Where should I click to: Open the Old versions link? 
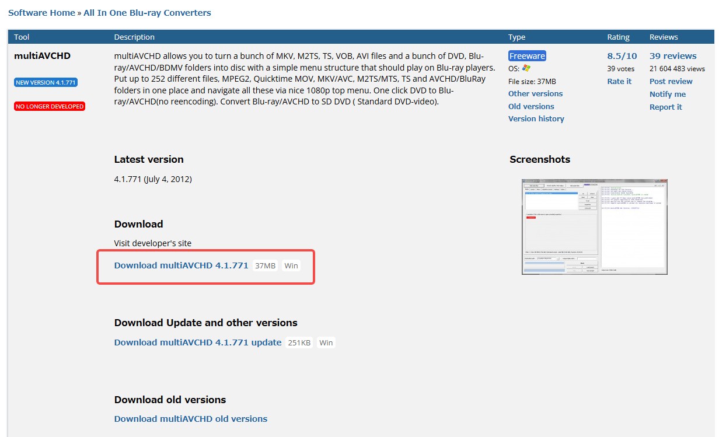tap(531, 106)
